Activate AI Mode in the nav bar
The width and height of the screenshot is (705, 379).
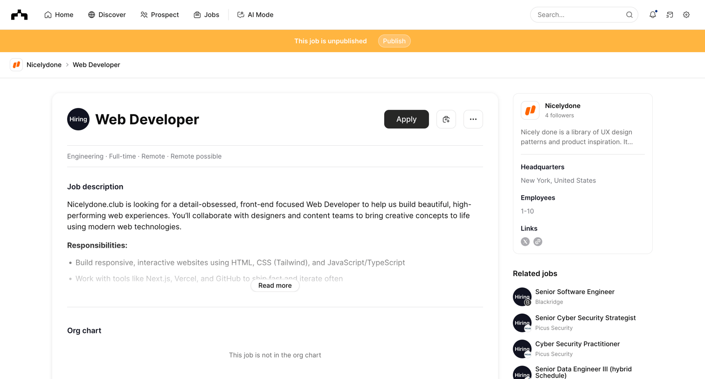255,15
